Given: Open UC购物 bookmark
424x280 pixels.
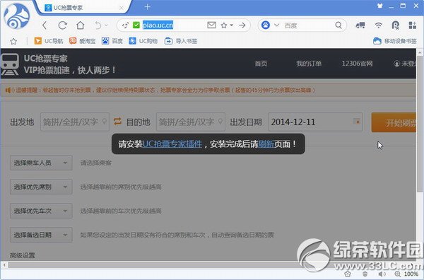Looking at the screenshot, I should tap(143, 41).
